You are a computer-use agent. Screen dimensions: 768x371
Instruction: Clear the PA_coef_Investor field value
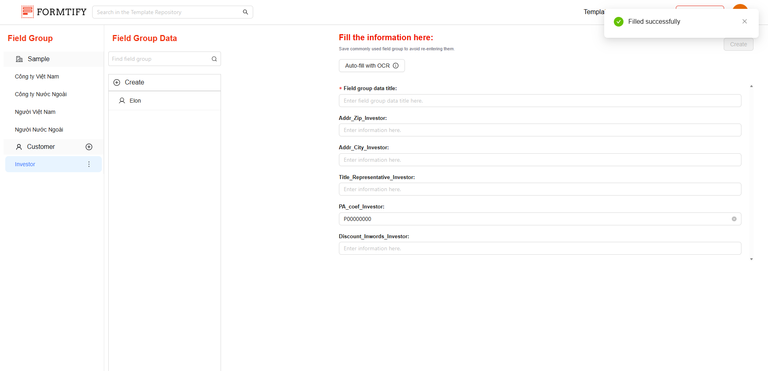pos(734,219)
